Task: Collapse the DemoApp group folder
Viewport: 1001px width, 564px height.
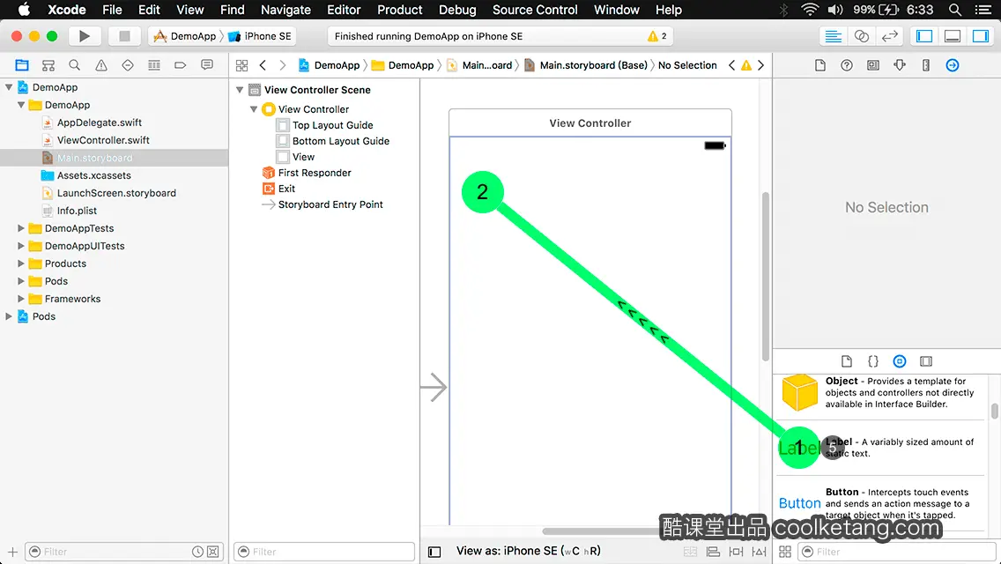Action: pyautogui.click(x=21, y=105)
